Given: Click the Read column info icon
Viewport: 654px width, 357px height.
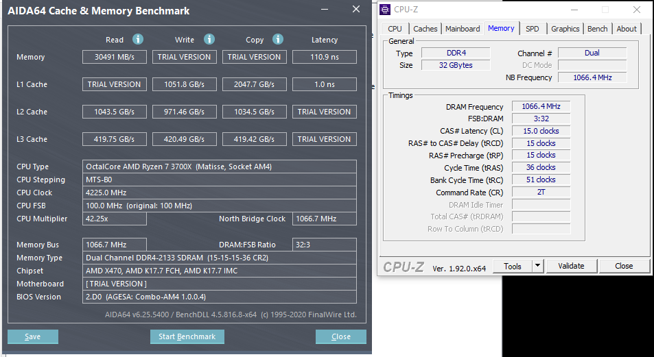Looking at the screenshot, I should coord(138,39).
